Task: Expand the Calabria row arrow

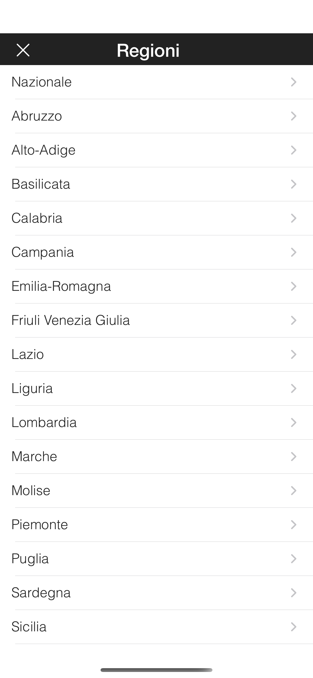Action: pyautogui.click(x=294, y=218)
